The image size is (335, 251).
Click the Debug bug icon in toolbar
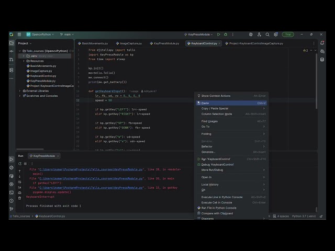pyautogui.click(x=226, y=35)
